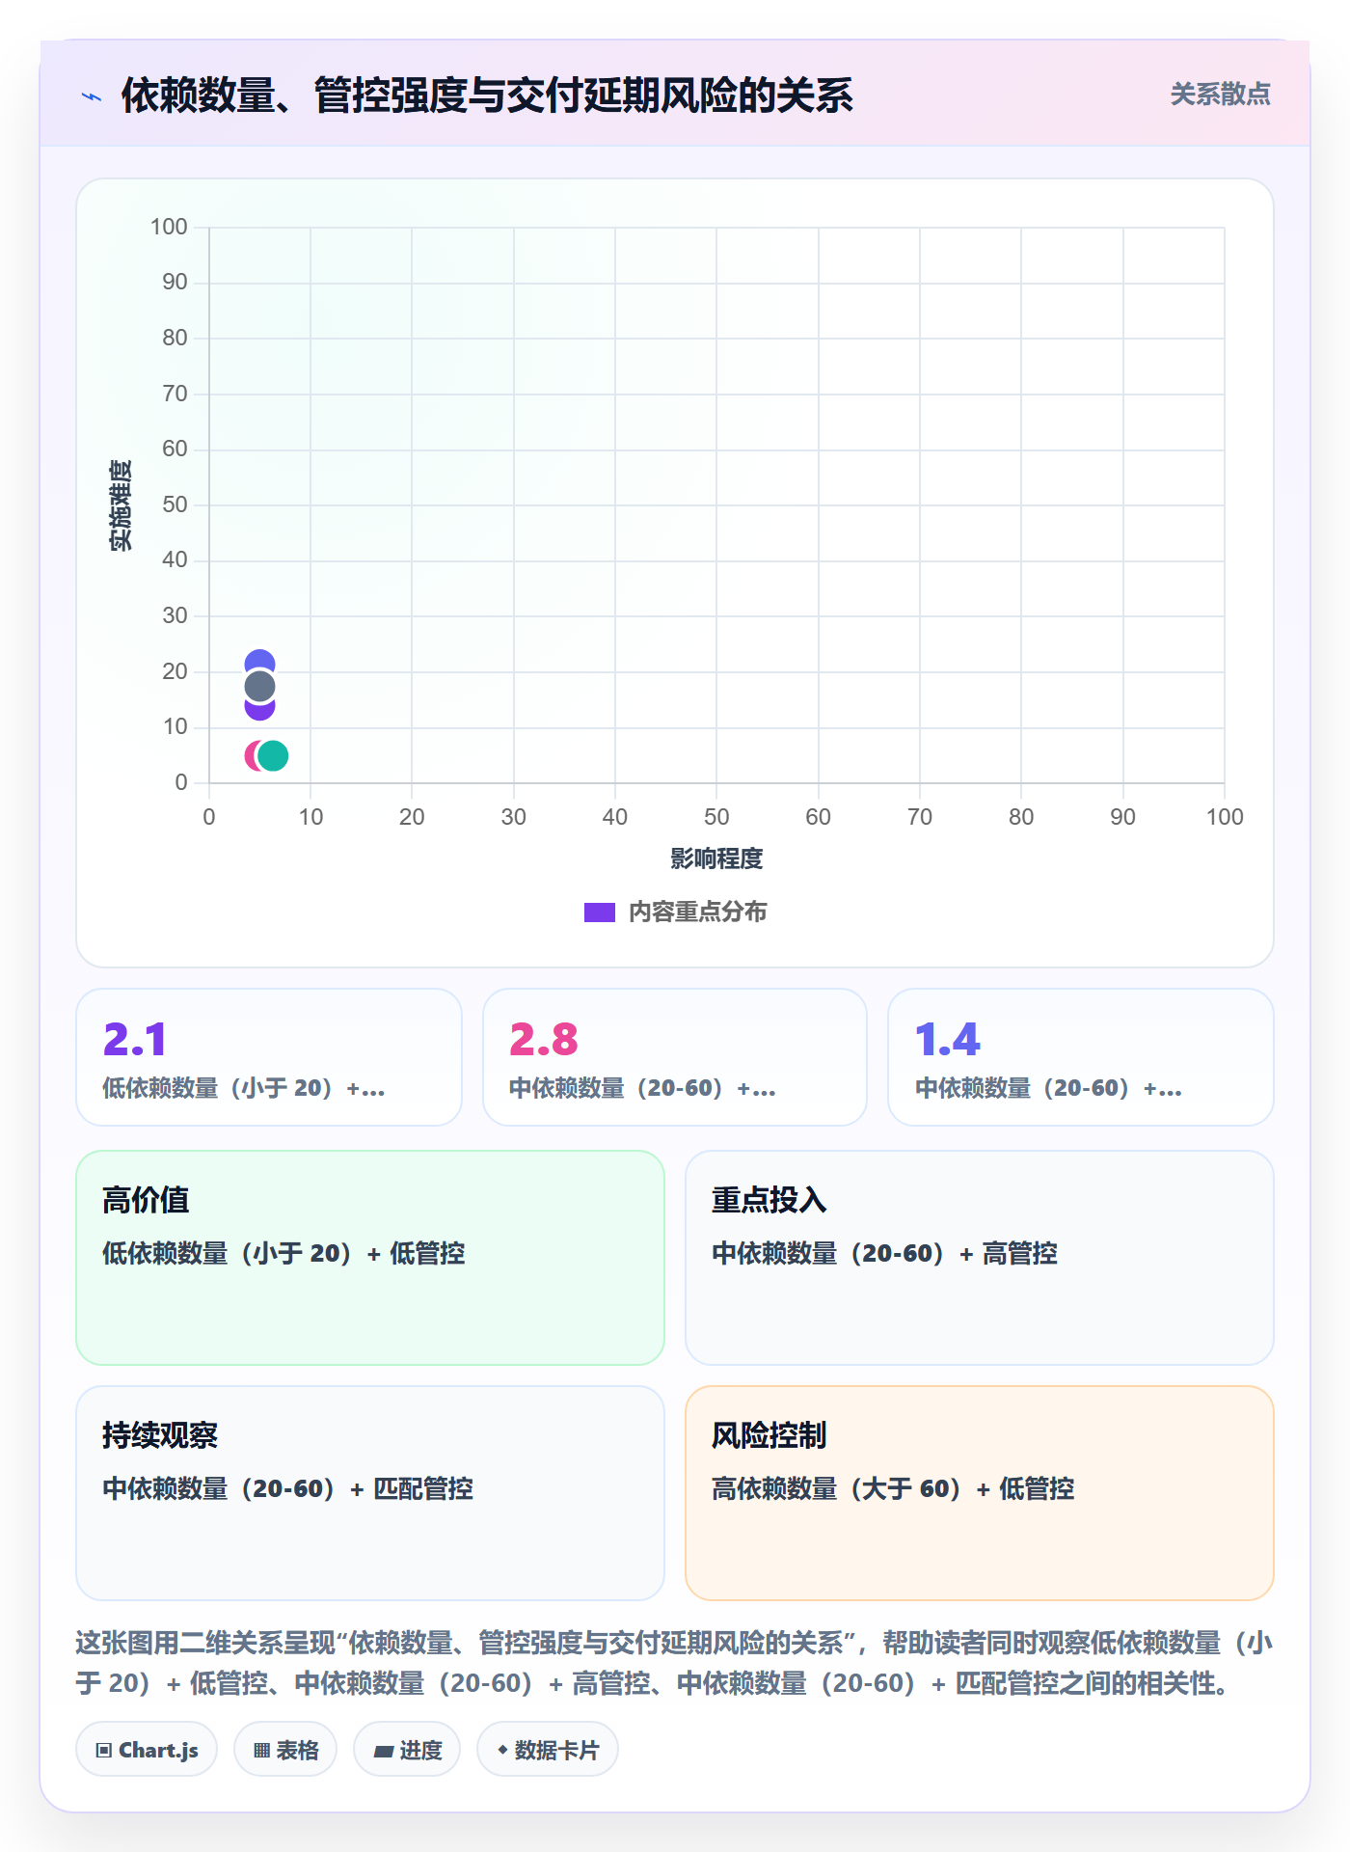Select the 持续观察 quadrant card
This screenshot has width=1350, height=1852.
coord(370,1493)
